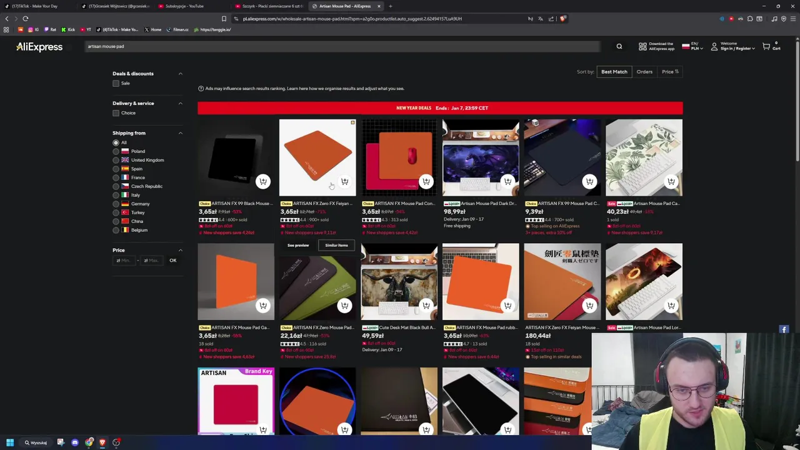Add ARTISAN FX Mouse Pad rubber 3,65zł to cart
The image size is (800, 450).
[507, 306]
